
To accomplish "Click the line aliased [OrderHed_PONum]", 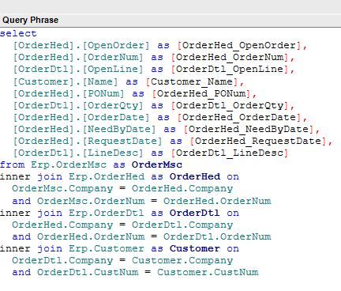I will [x=135, y=93].
